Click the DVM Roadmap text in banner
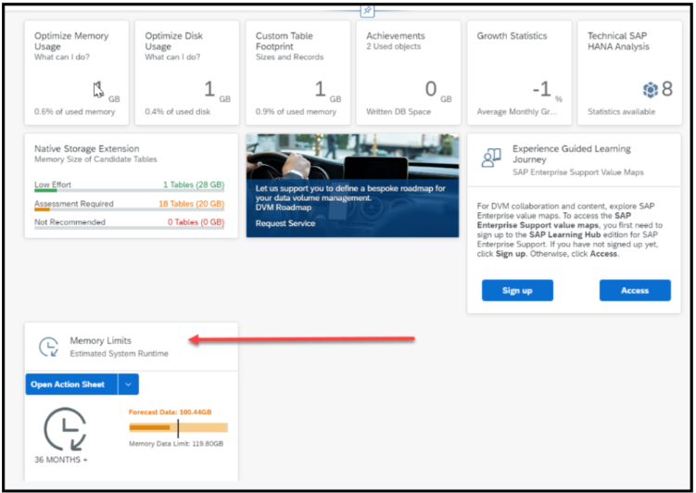The width and height of the screenshot is (696, 493). pos(284,208)
